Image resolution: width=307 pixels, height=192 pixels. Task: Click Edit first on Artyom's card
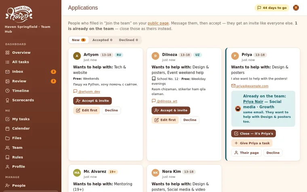(86, 110)
